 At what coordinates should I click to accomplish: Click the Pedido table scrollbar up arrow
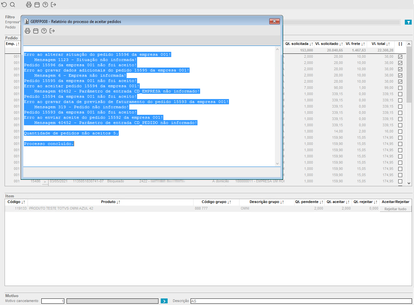(x=409, y=44)
